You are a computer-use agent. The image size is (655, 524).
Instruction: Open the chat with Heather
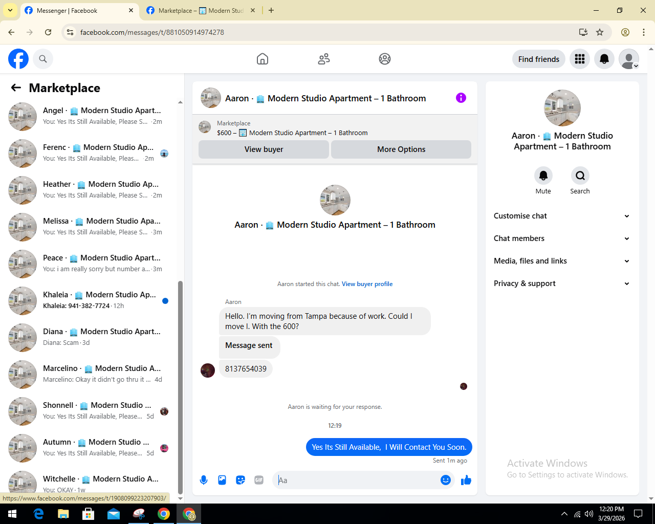89,190
